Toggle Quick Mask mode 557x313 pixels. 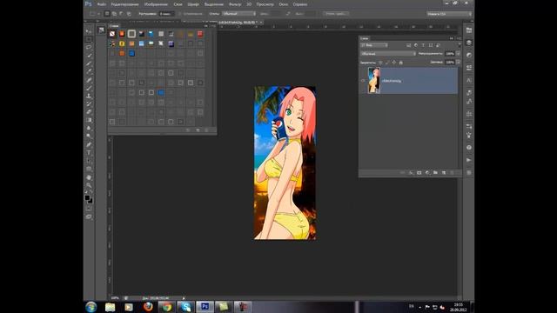pyautogui.click(x=89, y=209)
